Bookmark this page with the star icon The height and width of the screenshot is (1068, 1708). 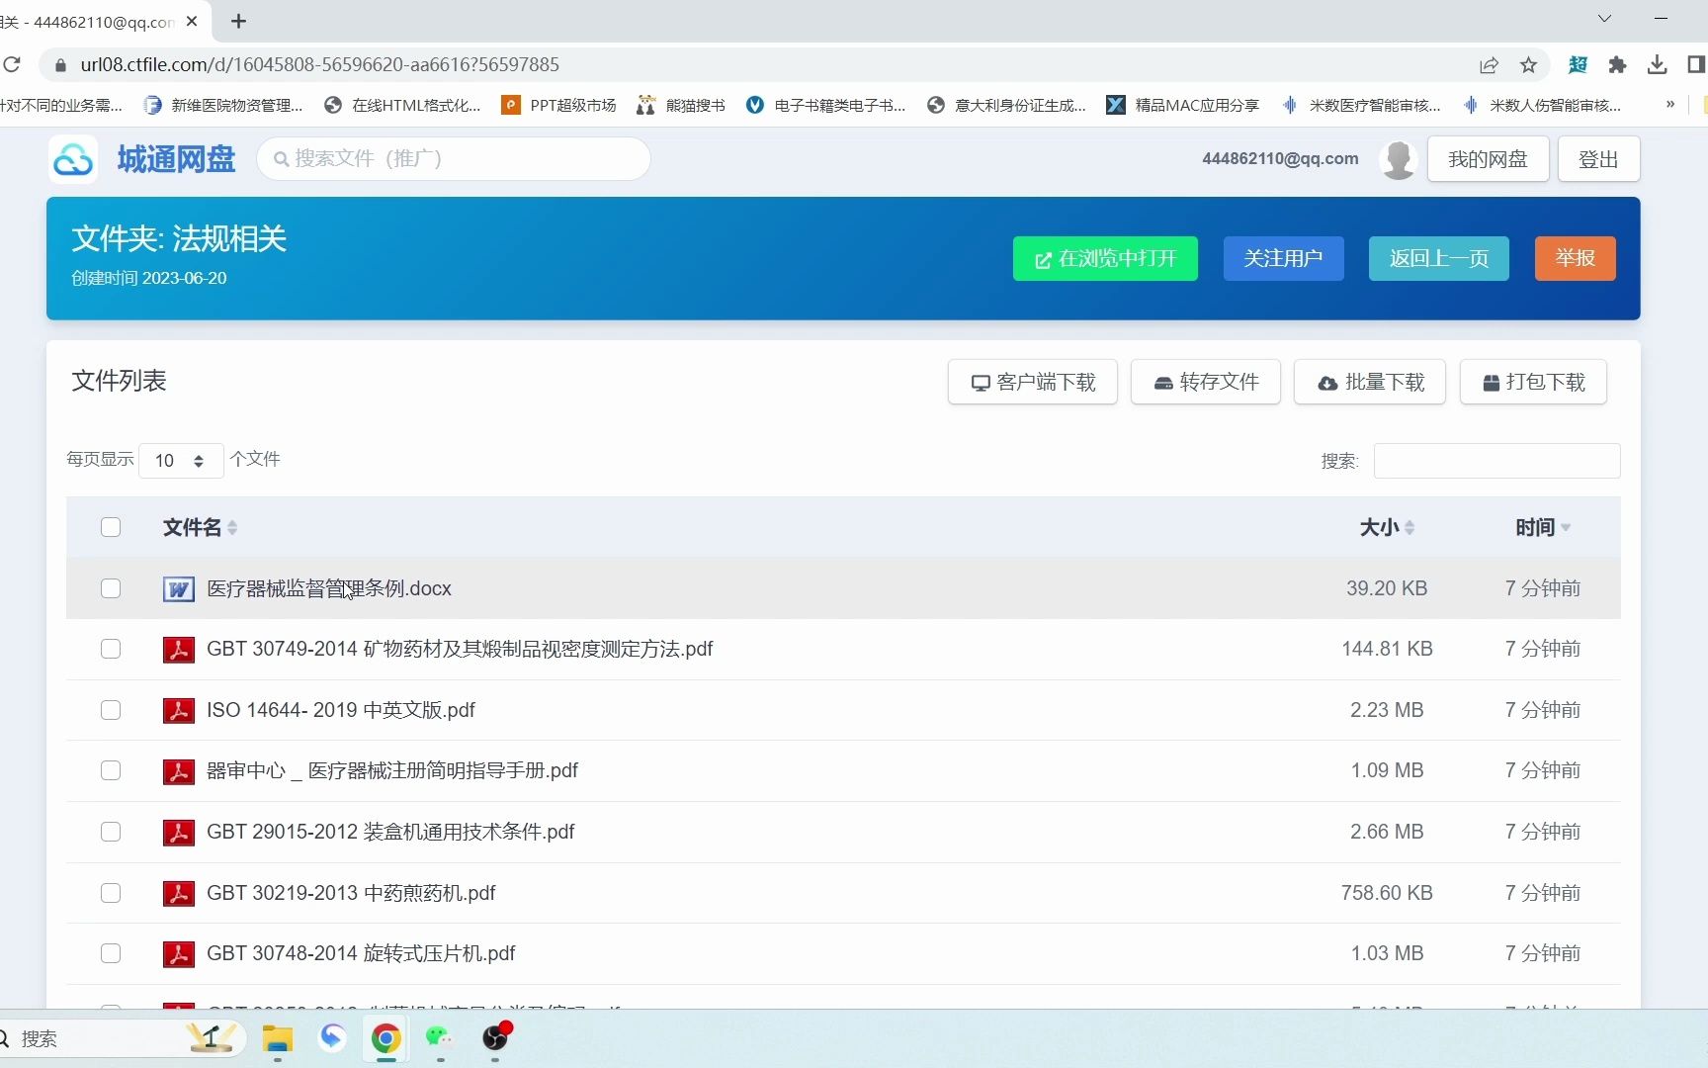click(x=1528, y=65)
